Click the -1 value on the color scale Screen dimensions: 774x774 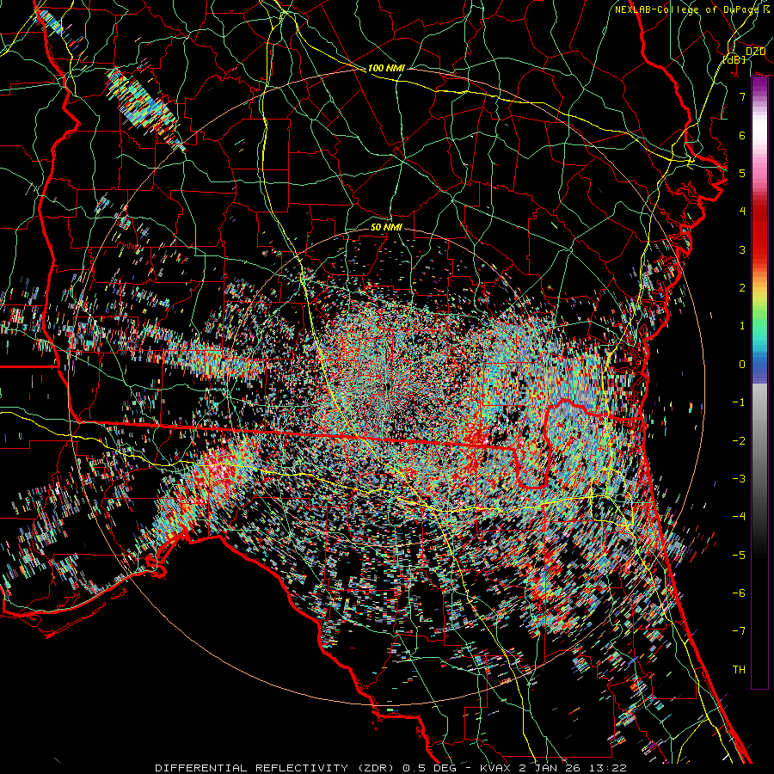739,402
